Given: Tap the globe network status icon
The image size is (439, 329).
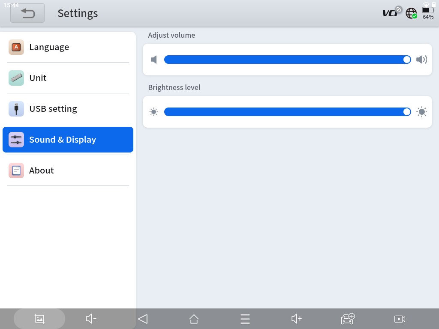Looking at the screenshot, I should click(411, 13).
